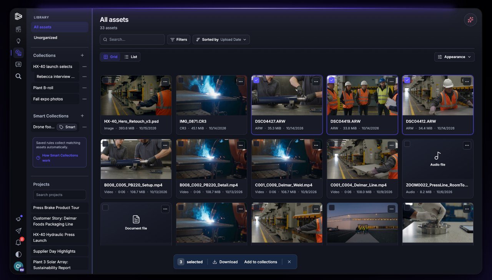Open options for Rebecca interview collection
Viewport: 492px width, 280px height.
tap(85, 76)
